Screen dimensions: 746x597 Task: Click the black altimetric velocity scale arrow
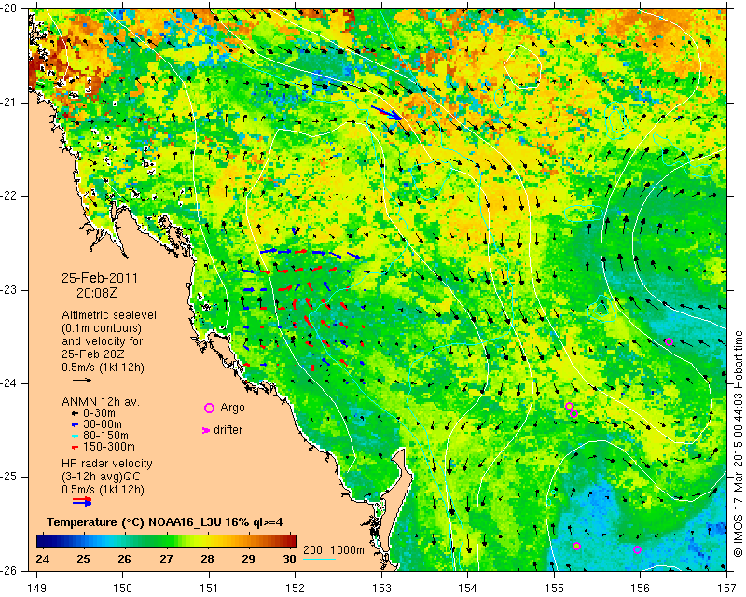tap(82, 380)
